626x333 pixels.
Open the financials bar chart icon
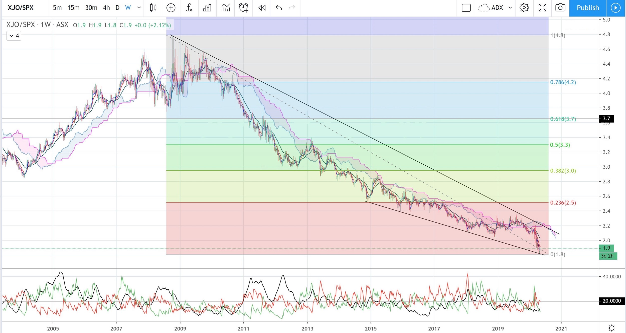[207, 8]
